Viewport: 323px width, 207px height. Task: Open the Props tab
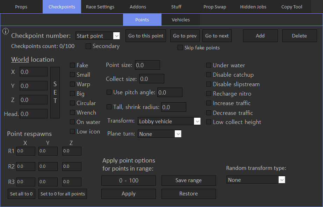pos(21,7)
